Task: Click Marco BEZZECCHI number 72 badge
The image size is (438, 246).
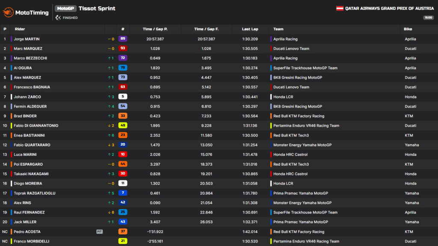Action: (x=123, y=58)
